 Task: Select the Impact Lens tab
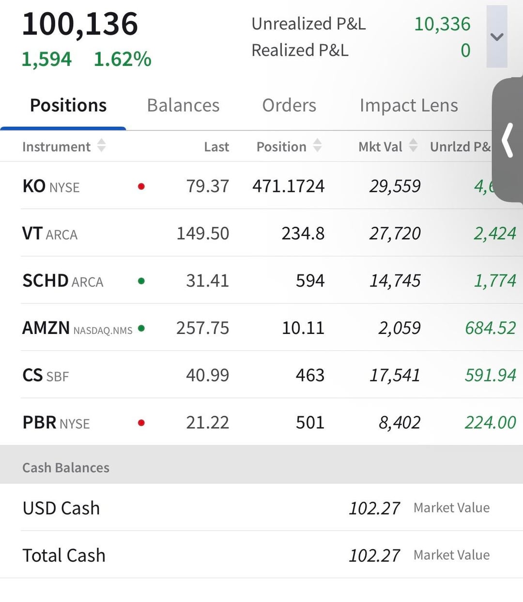(408, 106)
